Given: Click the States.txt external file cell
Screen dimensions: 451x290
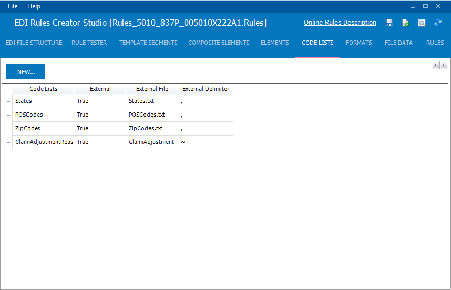Looking at the screenshot, I should [x=152, y=101].
